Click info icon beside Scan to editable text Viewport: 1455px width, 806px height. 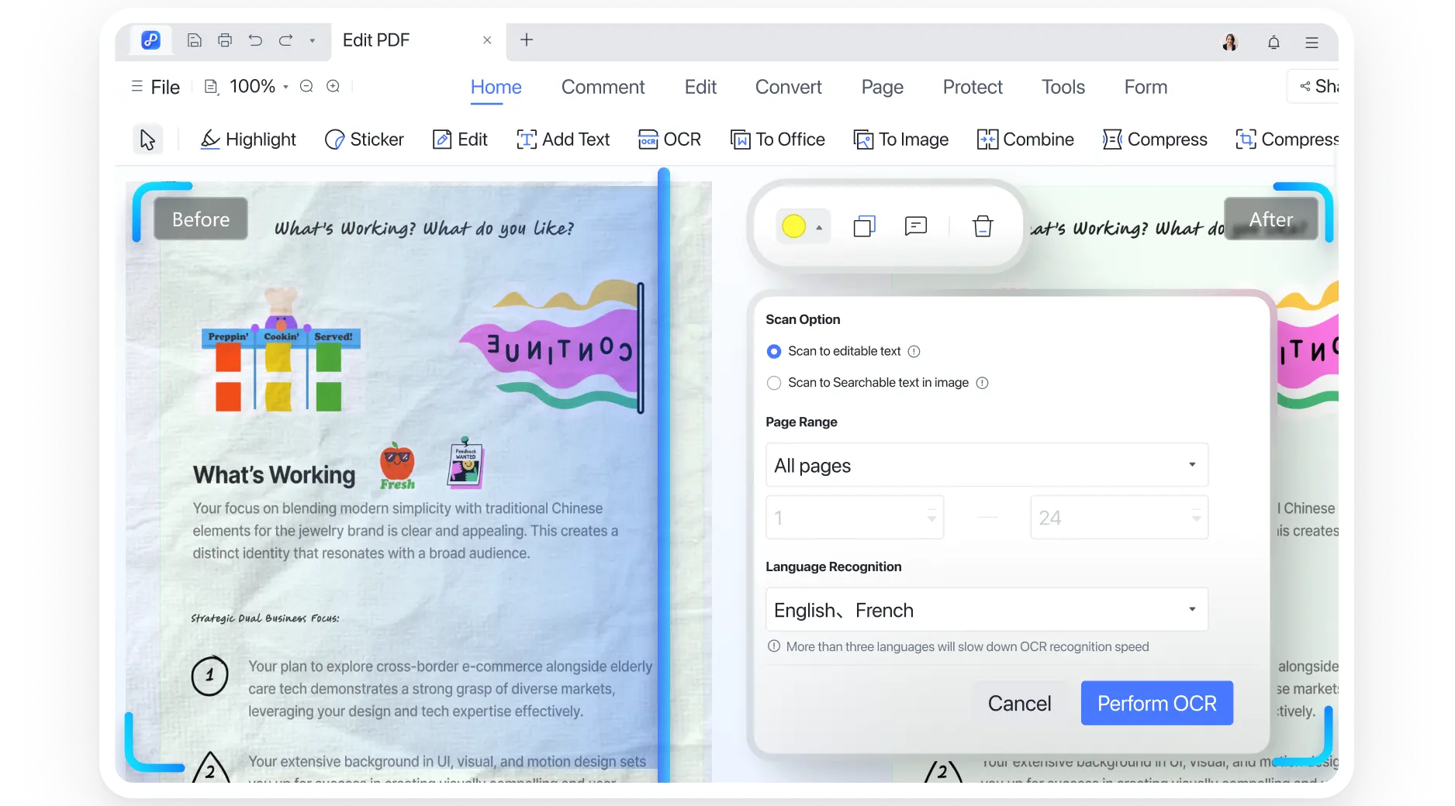(914, 352)
